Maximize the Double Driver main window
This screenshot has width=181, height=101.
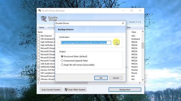(132, 11)
